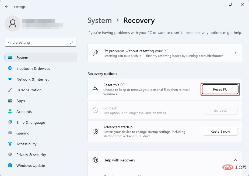
Task: Click the Network wifi icon in sidebar
Action: point(10,79)
